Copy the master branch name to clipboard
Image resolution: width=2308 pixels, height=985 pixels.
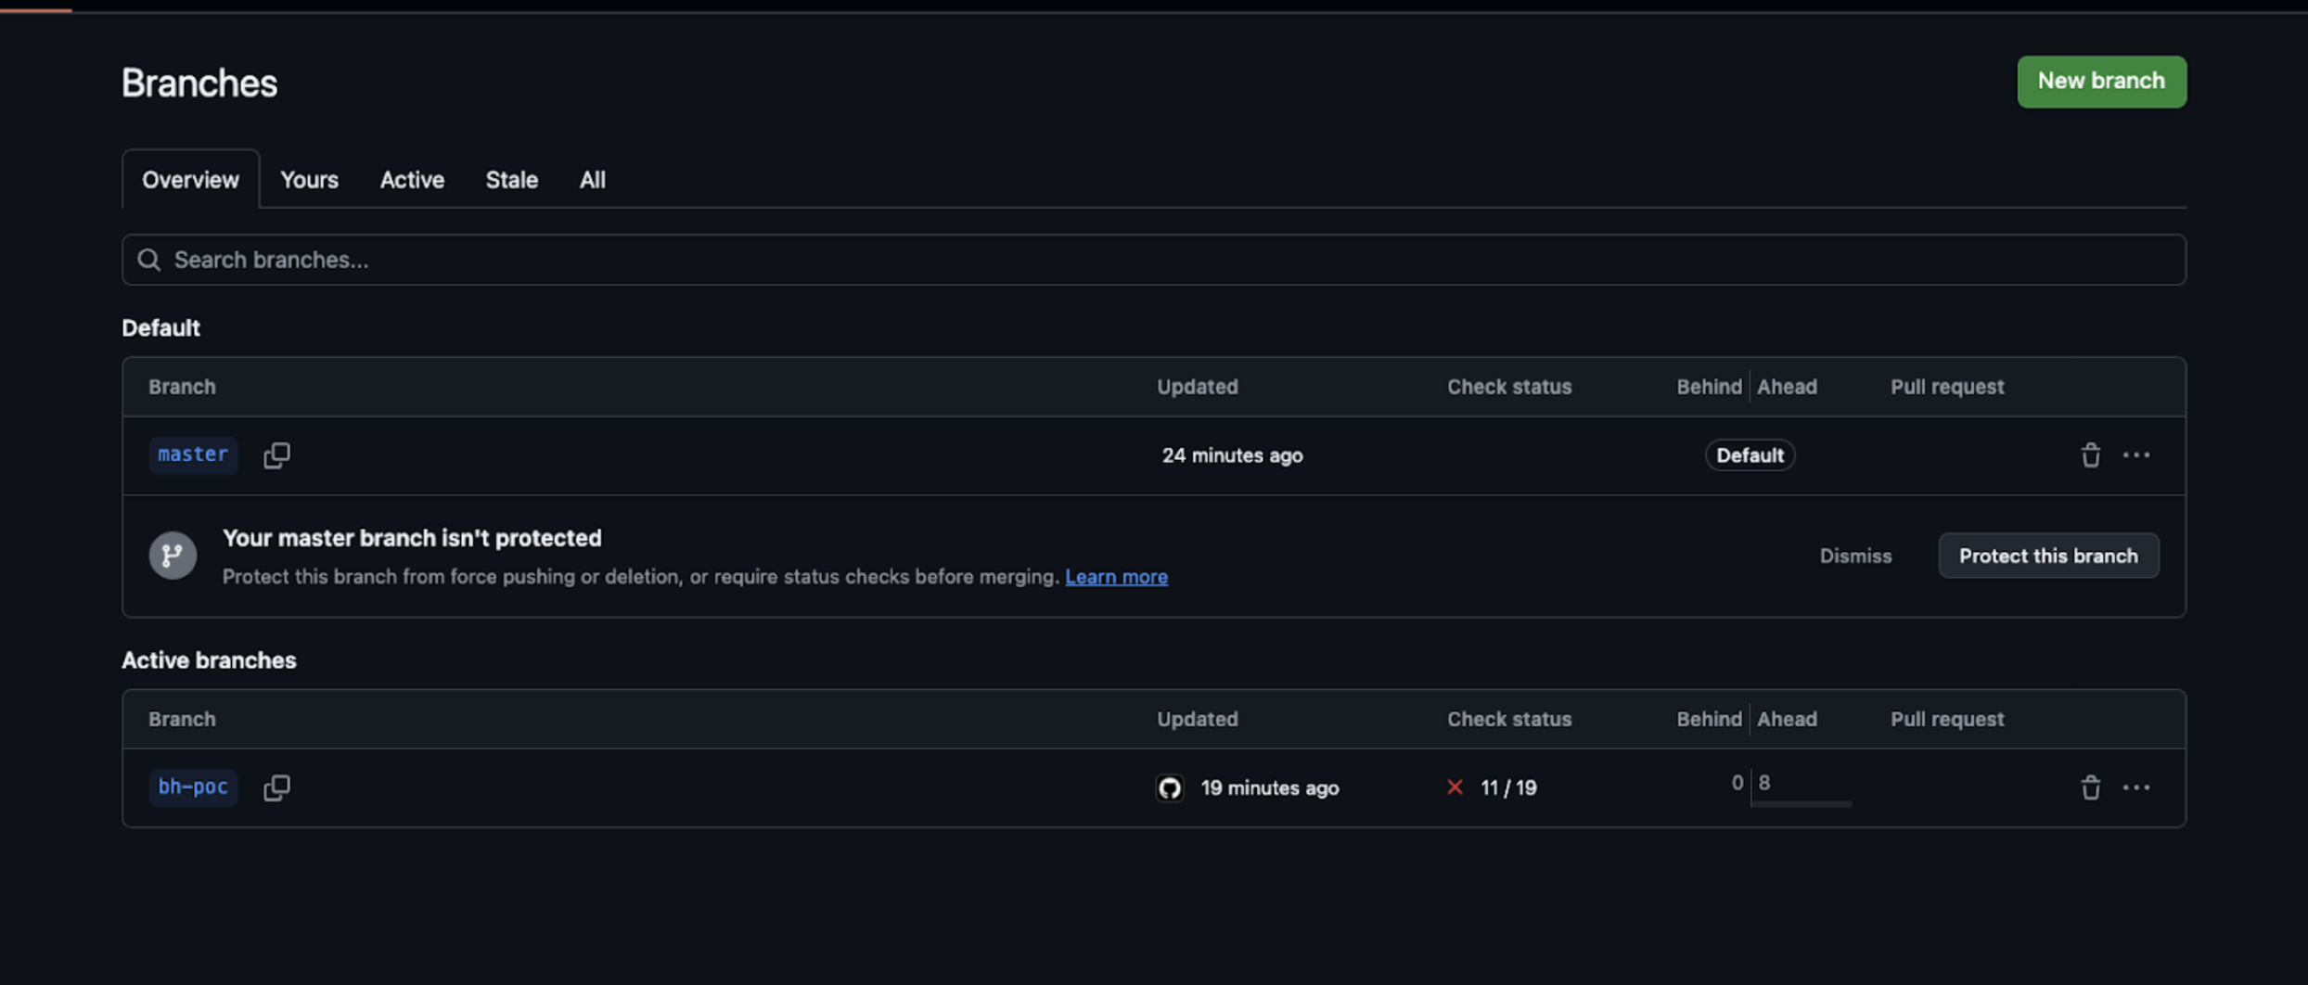[x=276, y=454]
